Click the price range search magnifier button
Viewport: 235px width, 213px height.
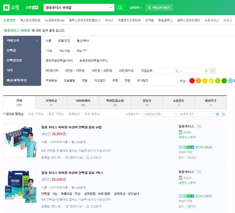(213, 71)
